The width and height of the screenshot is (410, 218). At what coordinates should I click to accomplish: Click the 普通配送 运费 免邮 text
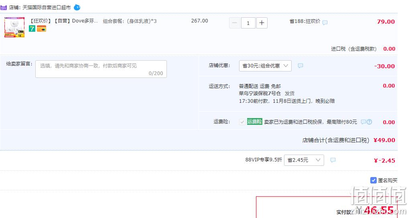(260, 86)
